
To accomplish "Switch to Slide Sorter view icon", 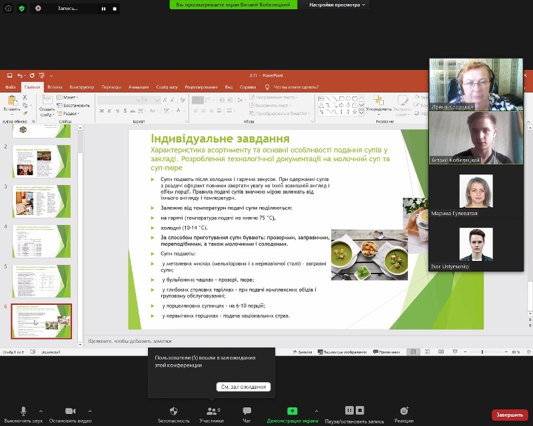I will (x=427, y=352).
